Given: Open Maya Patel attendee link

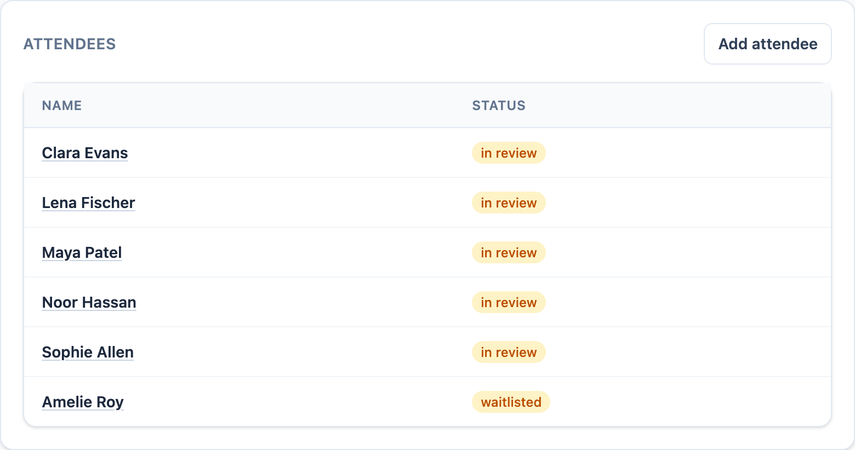Looking at the screenshot, I should point(82,252).
